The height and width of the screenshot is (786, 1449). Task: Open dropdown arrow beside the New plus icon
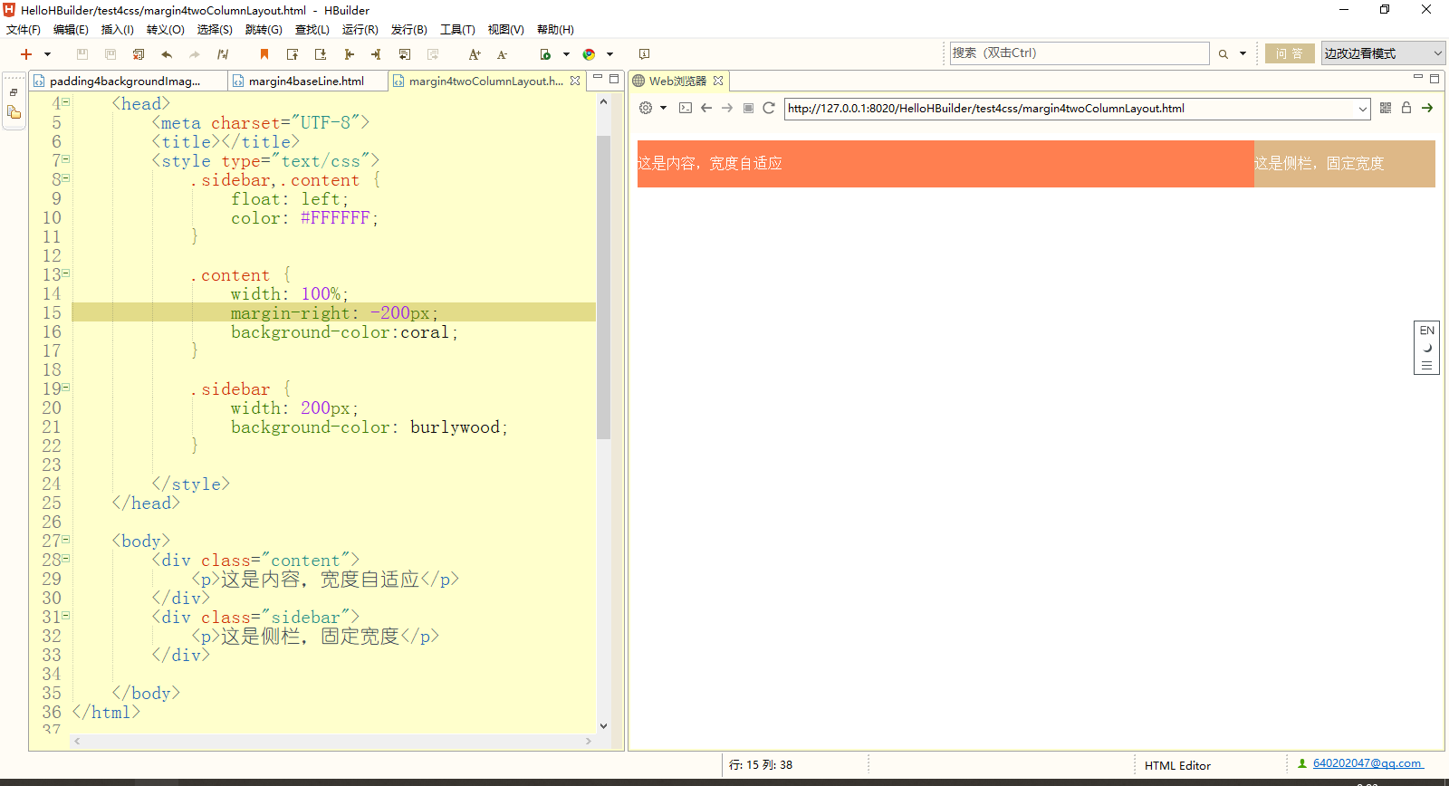pos(47,54)
